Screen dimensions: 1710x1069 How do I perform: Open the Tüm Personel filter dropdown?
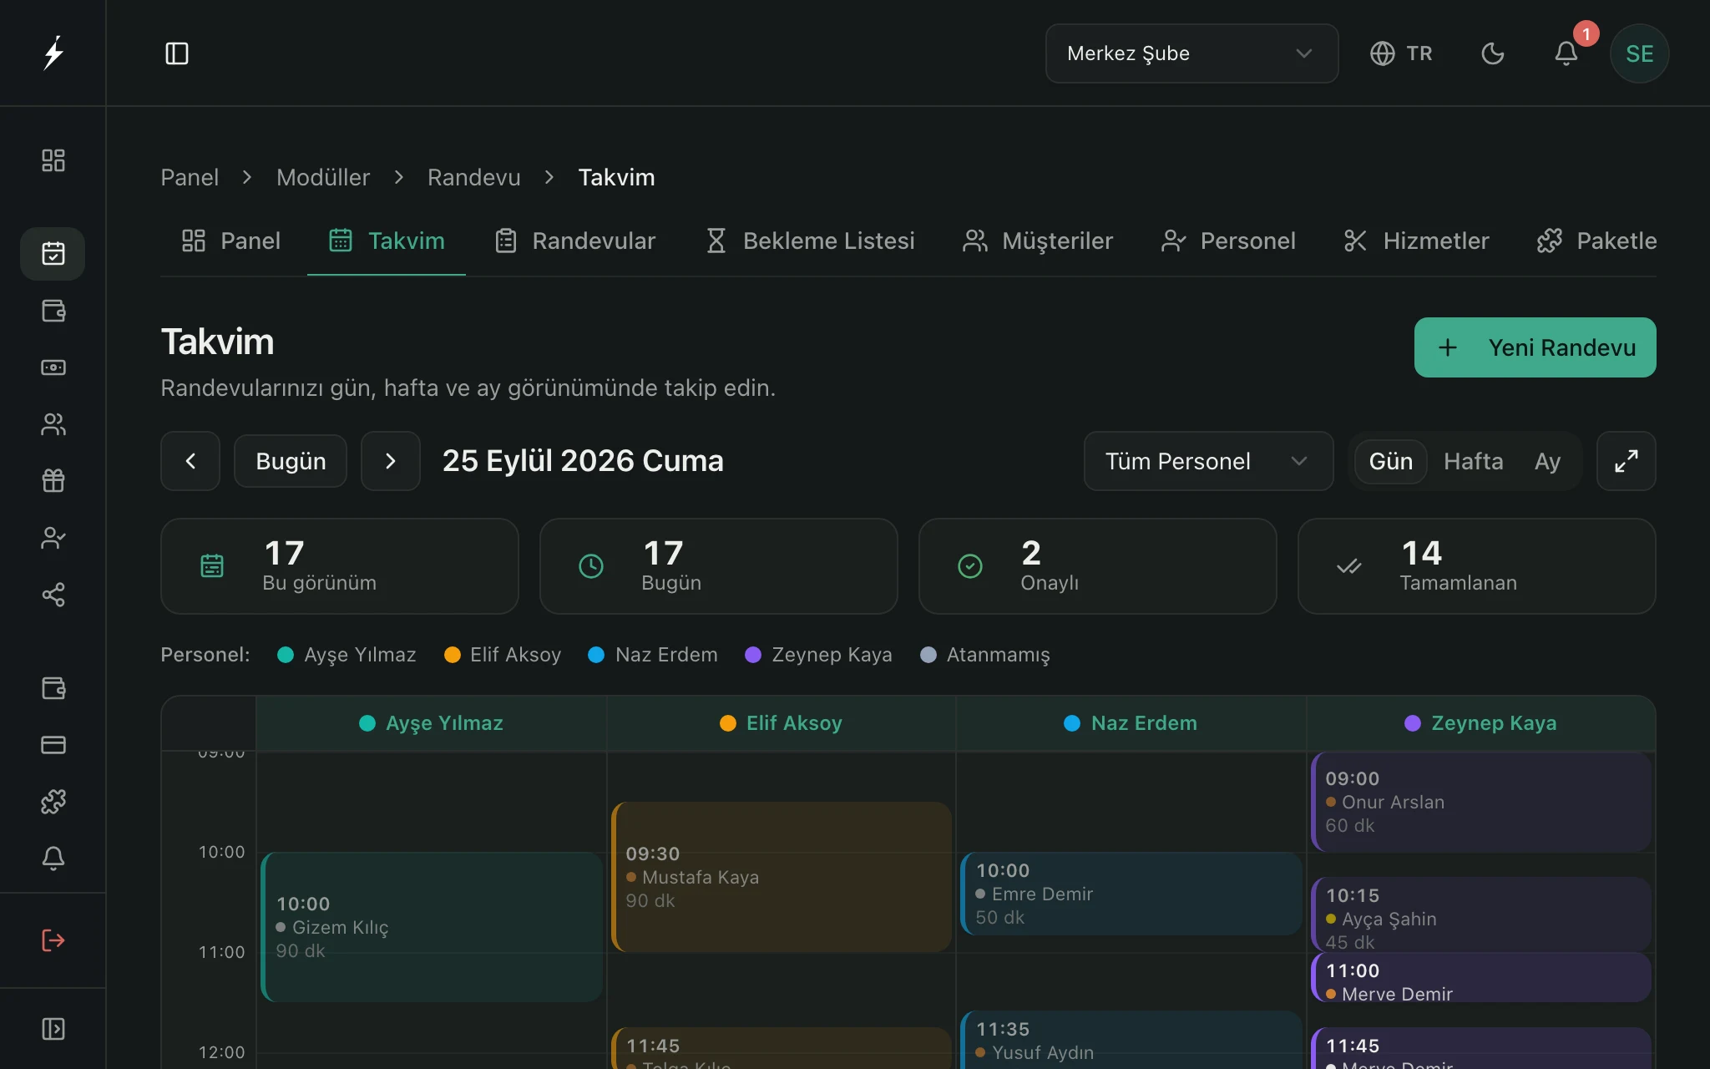coord(1208,461)
